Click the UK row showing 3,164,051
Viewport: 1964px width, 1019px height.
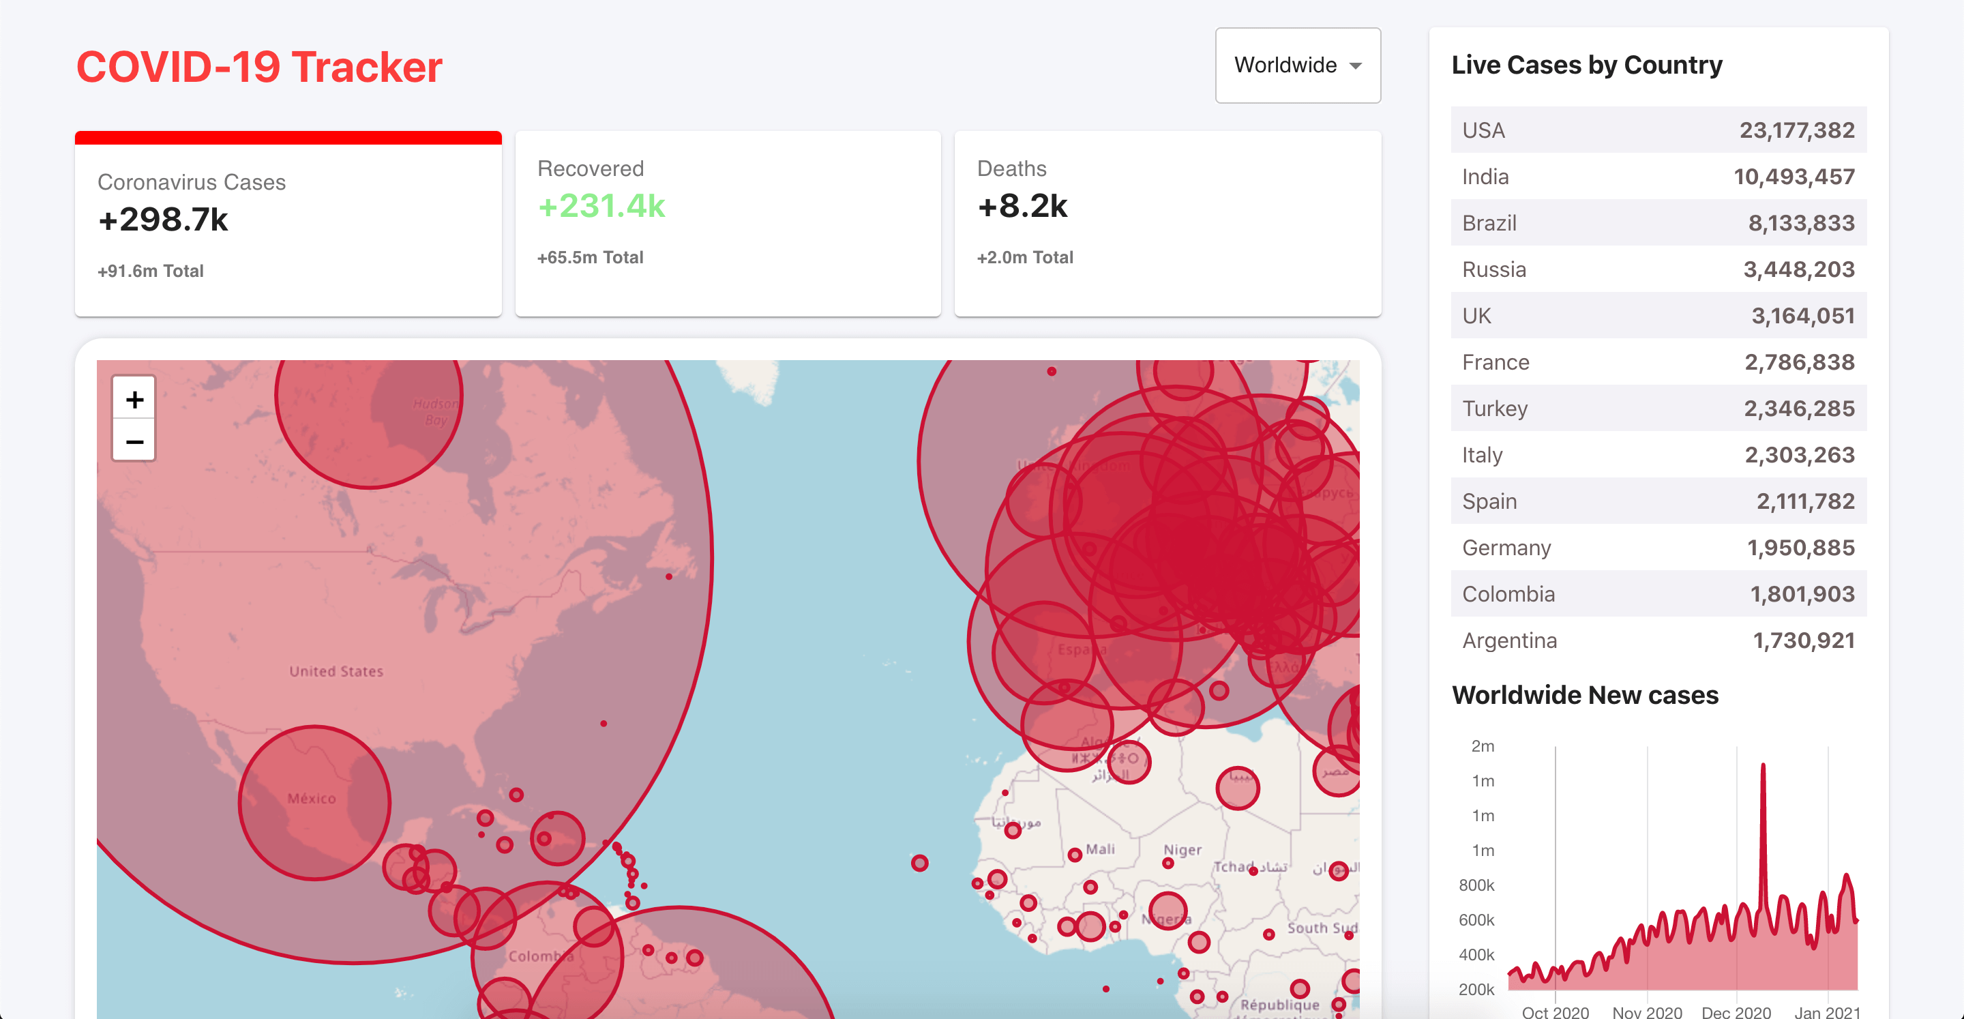(1658, 316)
